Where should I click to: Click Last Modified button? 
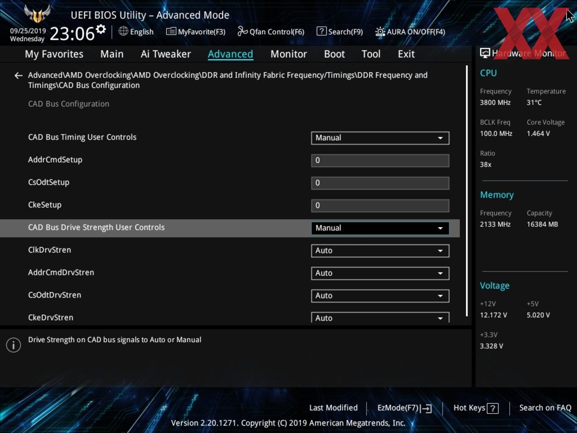tap(333, 408)
